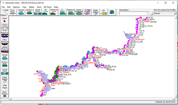Click the Ohio_Muskingum junction label
Image resolution: width=178 pixels, height=105 pixels.
[x=137, y=39]
